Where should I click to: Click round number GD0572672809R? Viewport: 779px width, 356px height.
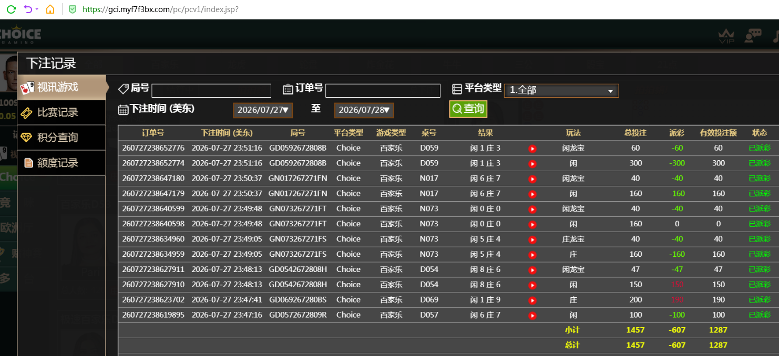tap(298, 315)
